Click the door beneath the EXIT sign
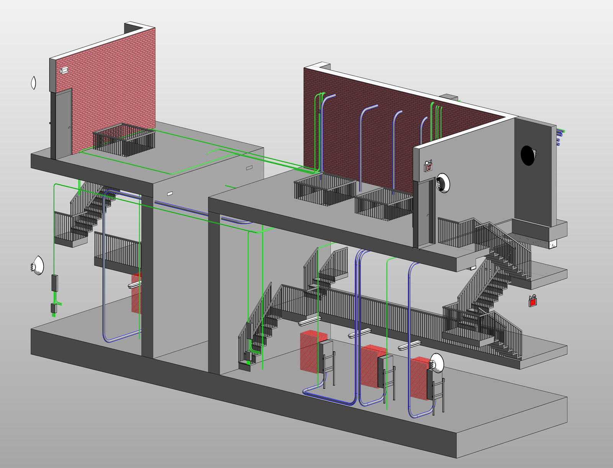This screenshot has width=613, height=468. [x=425, y=214]
